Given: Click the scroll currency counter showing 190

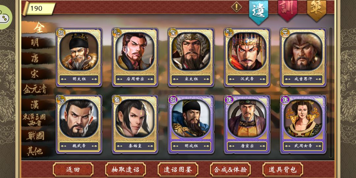Looking at the screenshot, I should tap(39, 9).
